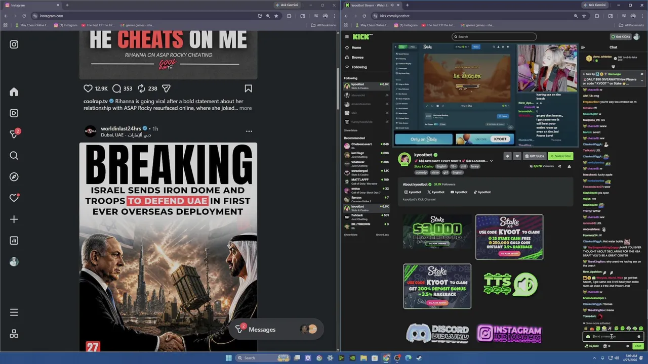648x364 pixels.
Task: Open Play Chess Online bookmark in Instagram window
Action: tap(31, 25)
